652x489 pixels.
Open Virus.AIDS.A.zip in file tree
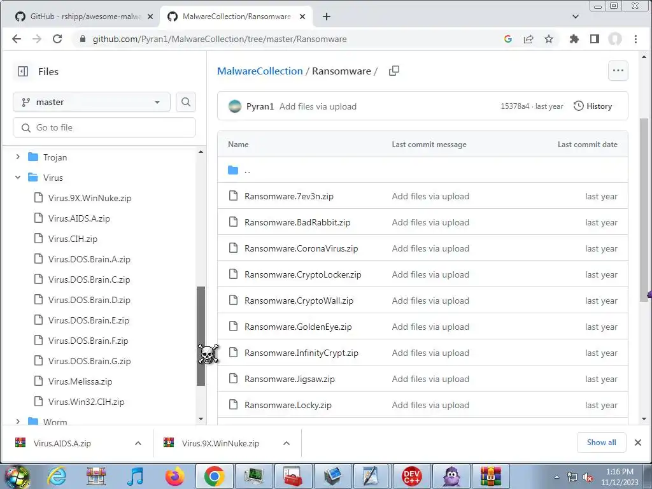coord(79,218)
